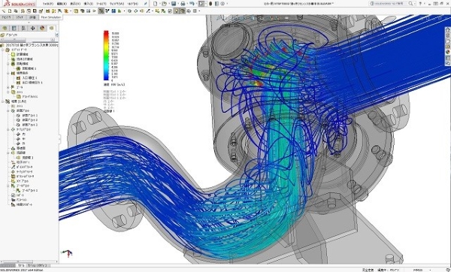Screen dimensions: 451x272
Task: Open the ファイル menu in the menu bar
Action: 48,4
